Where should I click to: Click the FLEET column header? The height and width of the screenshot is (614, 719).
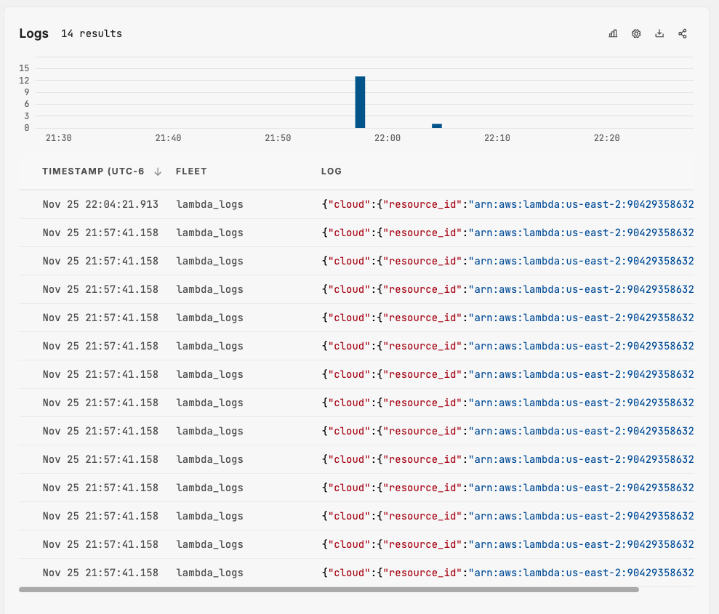point(191,172)
